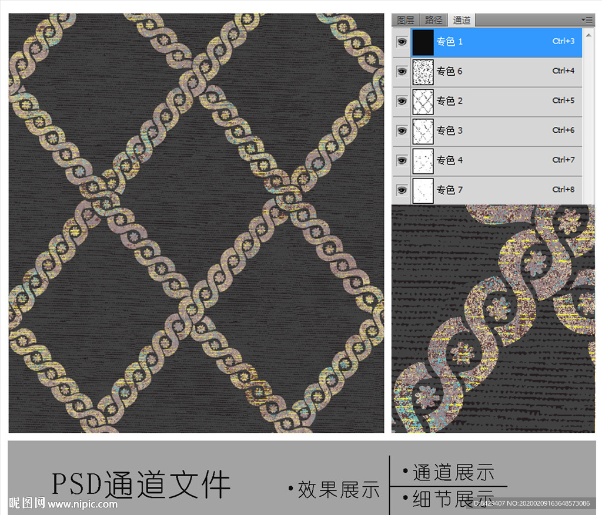Click the 细节展示 label
Viewport: 602px width, 515px height.
453,499
